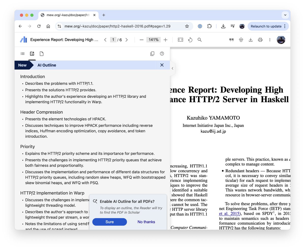Save article to Scholar library icon
This screenshot has height=249, width=305.
(241, 40)
